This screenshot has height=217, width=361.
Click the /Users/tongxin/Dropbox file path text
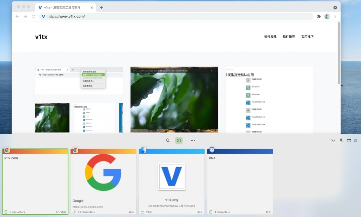point(172,206)
